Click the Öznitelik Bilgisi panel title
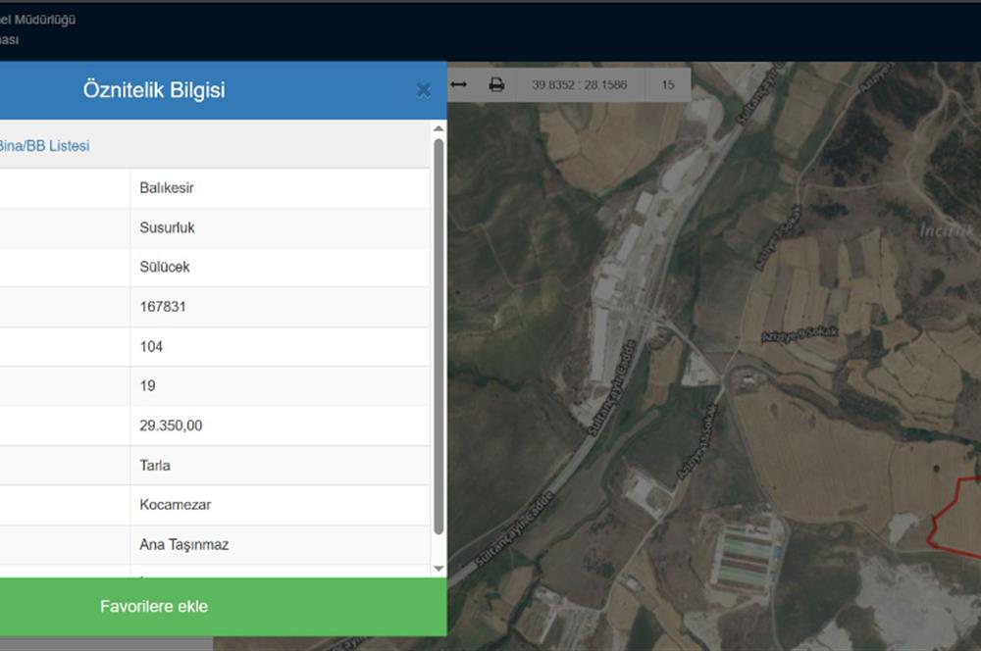The height and width of the screenshot is (651, 981). (x=154, y=90)
